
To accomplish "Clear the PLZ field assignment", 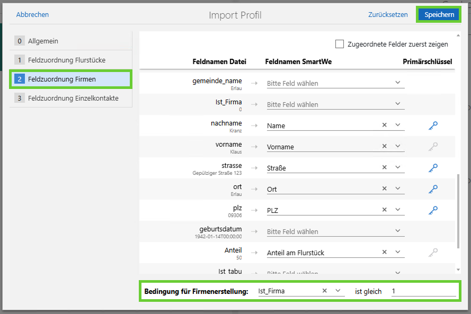I will point(384,210).
